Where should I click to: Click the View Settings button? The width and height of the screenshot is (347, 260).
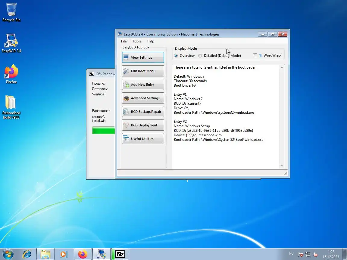tap(143, 57)
